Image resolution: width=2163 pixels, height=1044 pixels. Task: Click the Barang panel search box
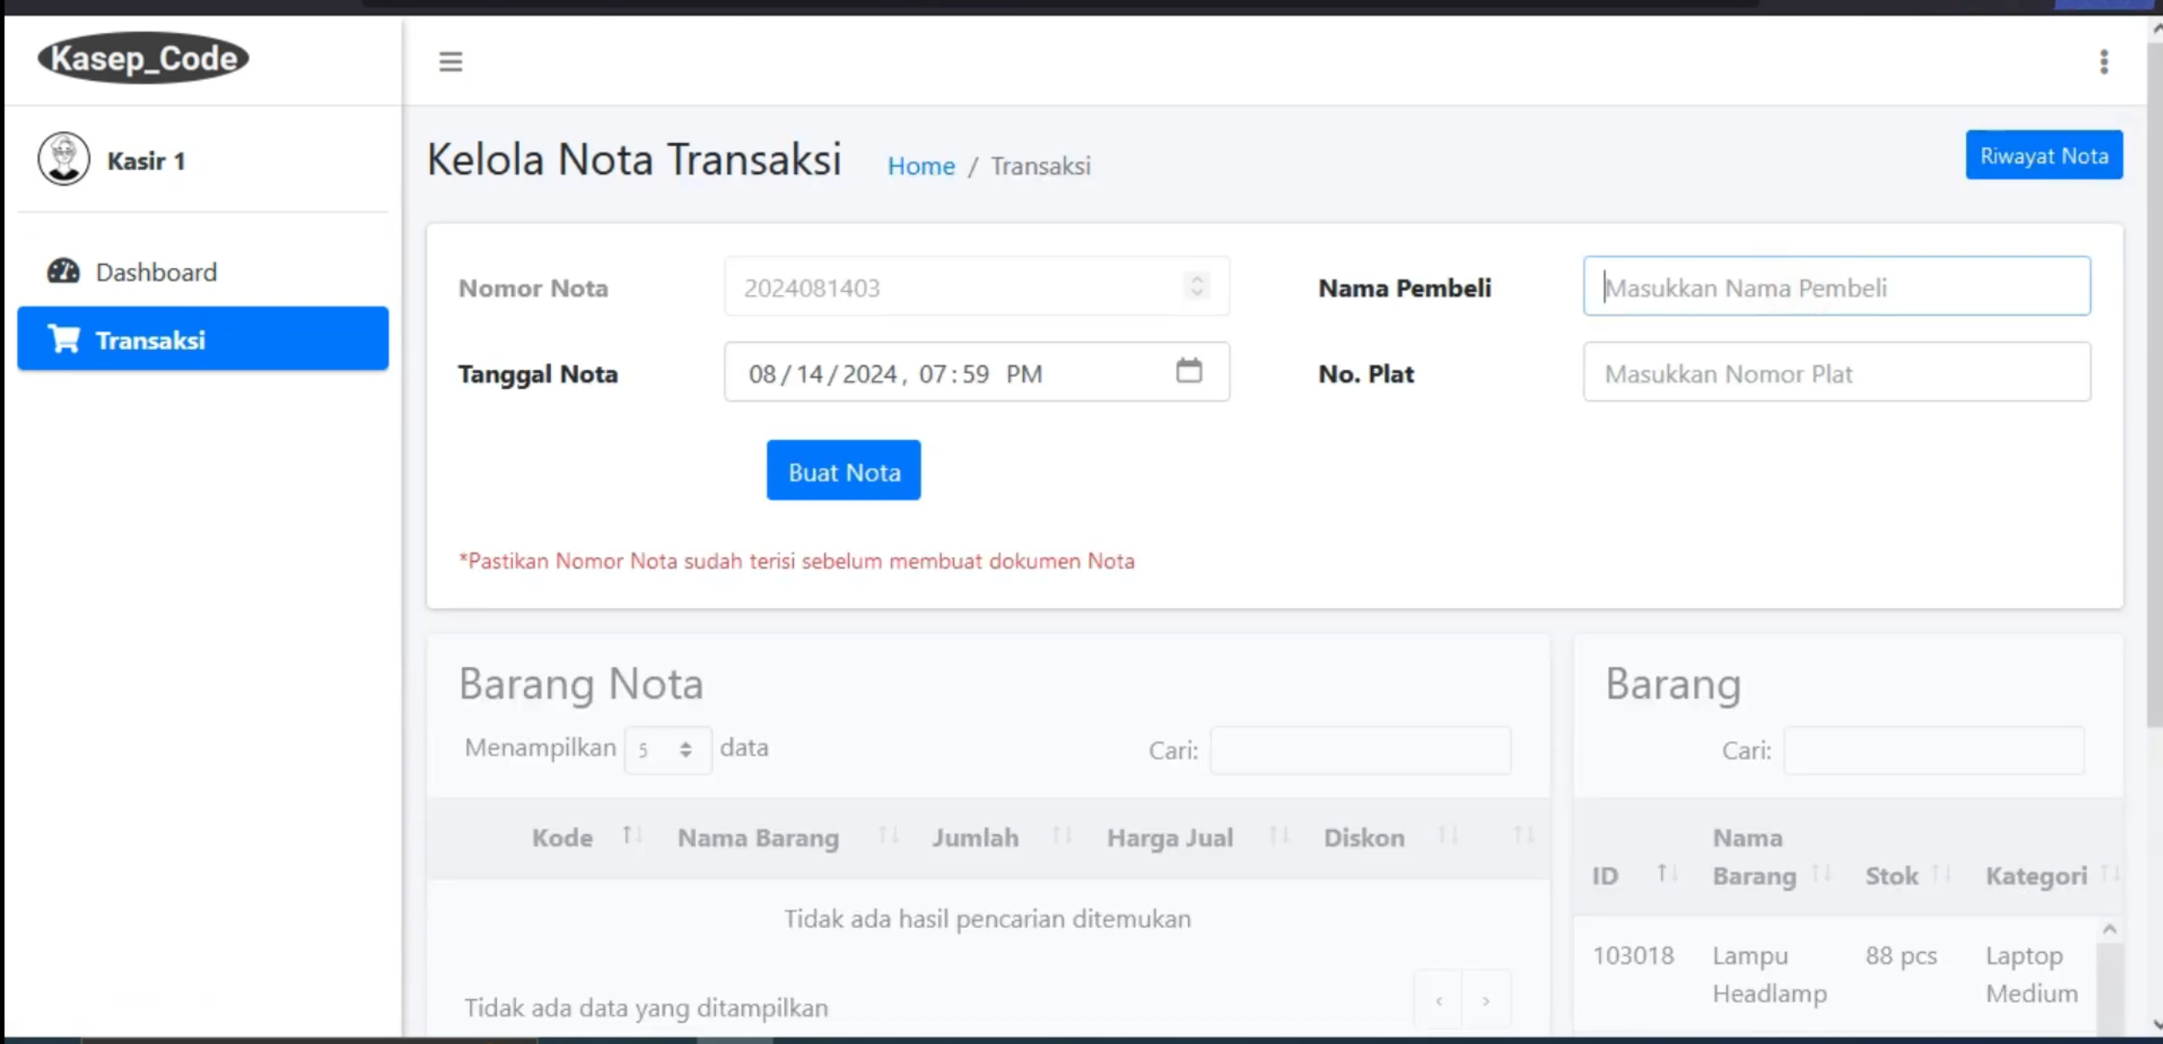tap(1934, 750)
